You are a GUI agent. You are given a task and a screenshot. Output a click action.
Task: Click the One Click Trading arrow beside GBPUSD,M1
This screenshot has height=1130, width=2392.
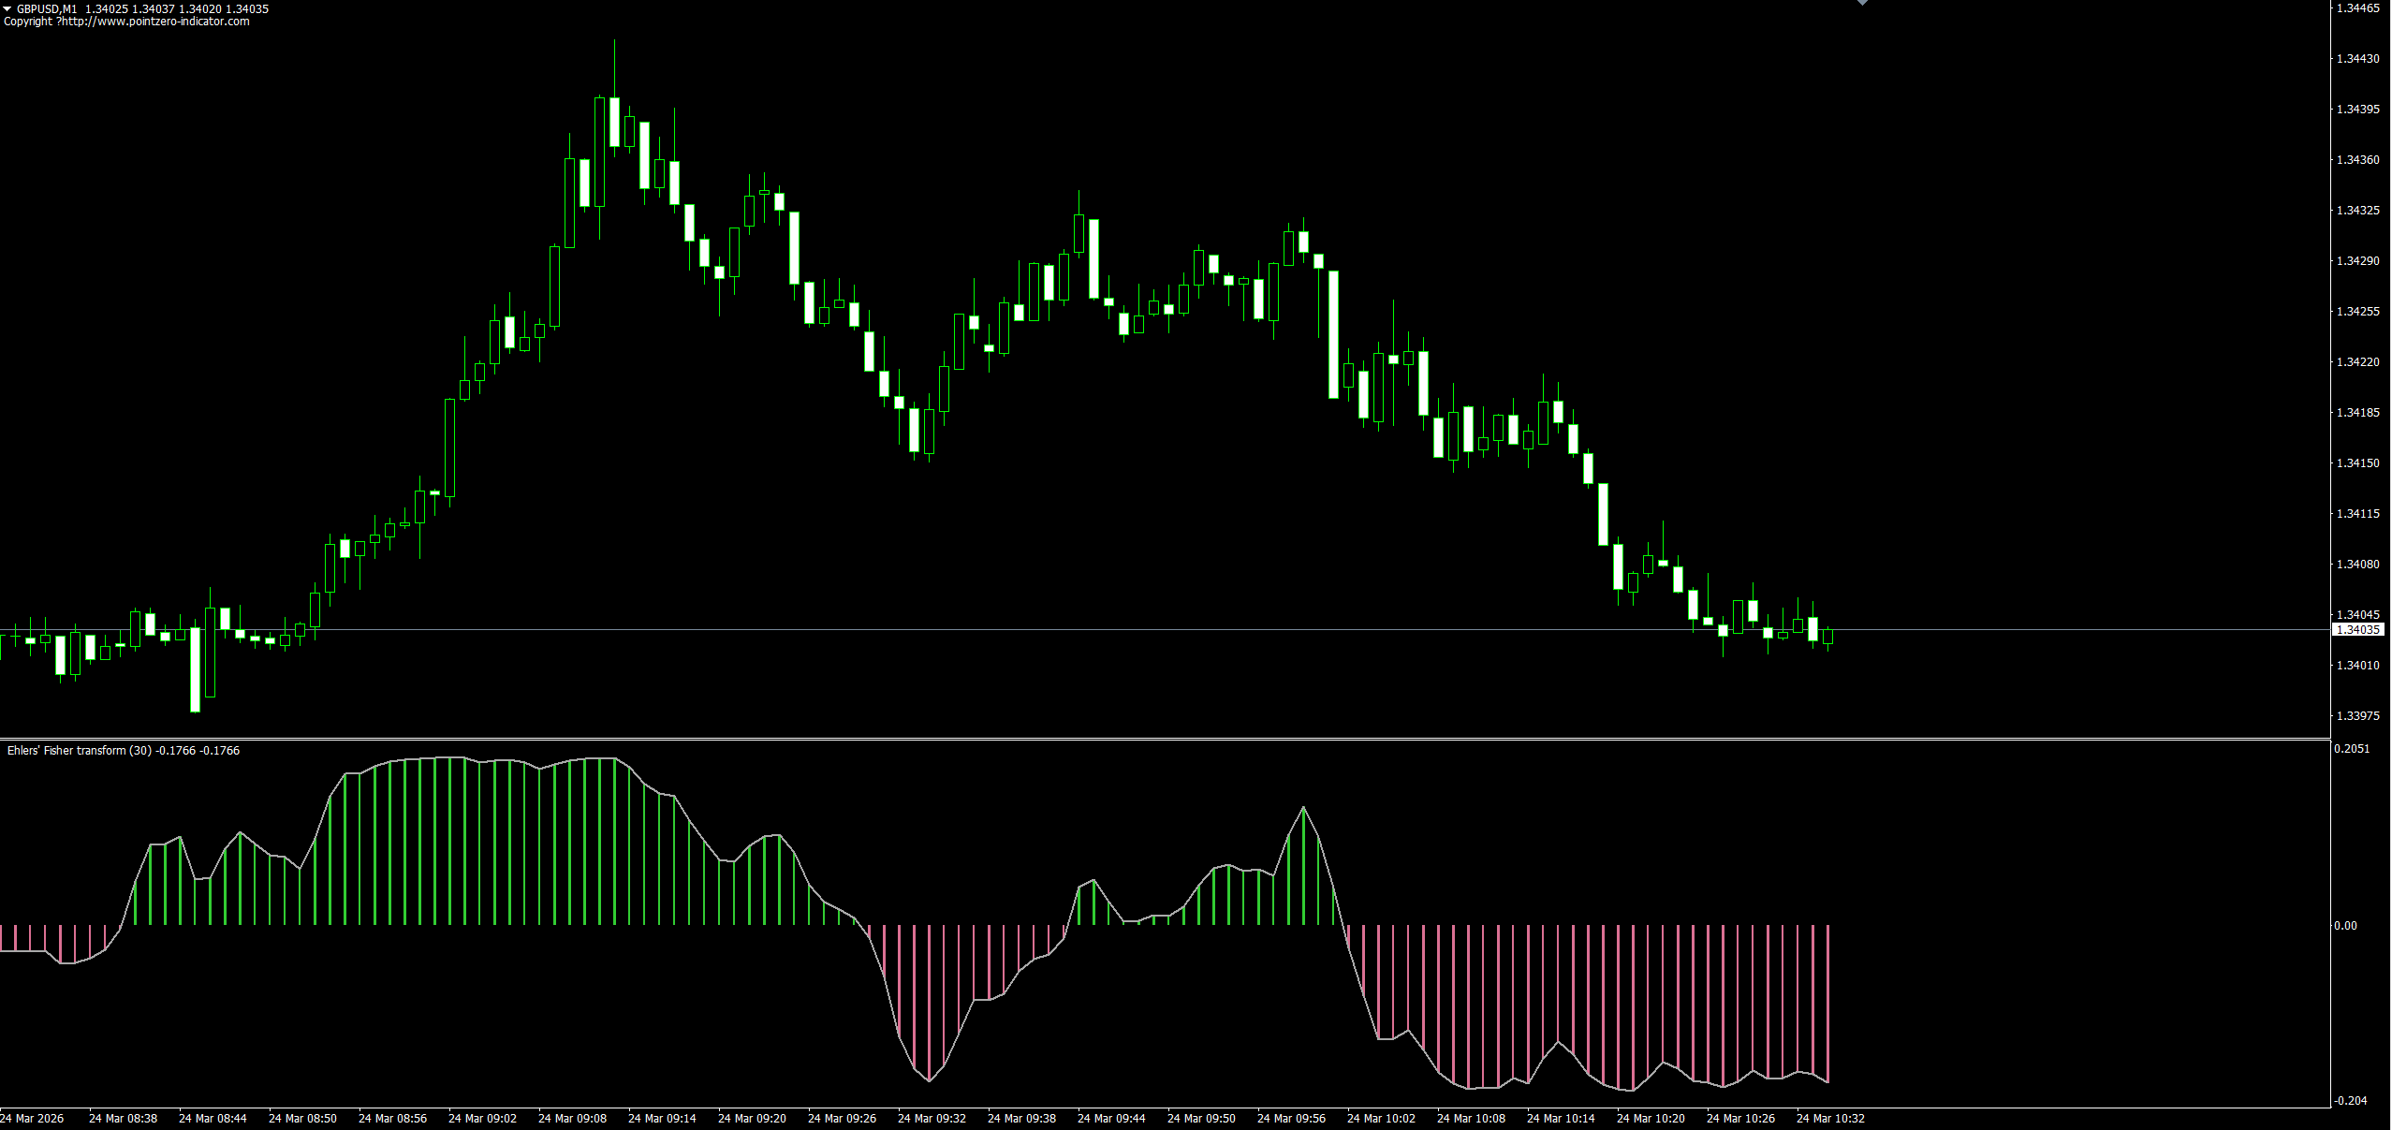(x=7, y=8)
